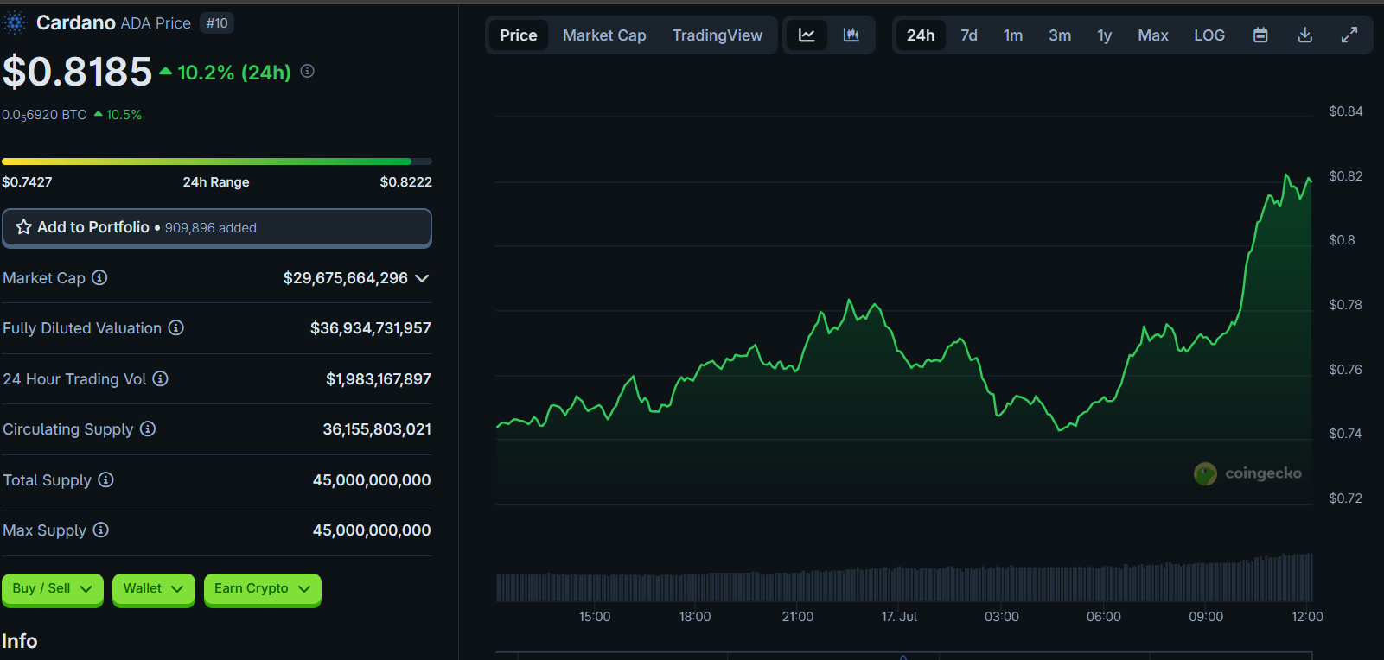
Task: Open the Total Supply info icon
Action: click(105, 479)
